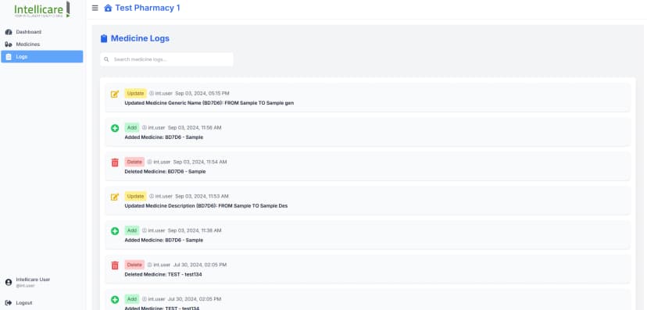The height and width of the screenshot is (310, 647).
Task: Click the magnifier icon in the search box
Action: click(106, 59)
